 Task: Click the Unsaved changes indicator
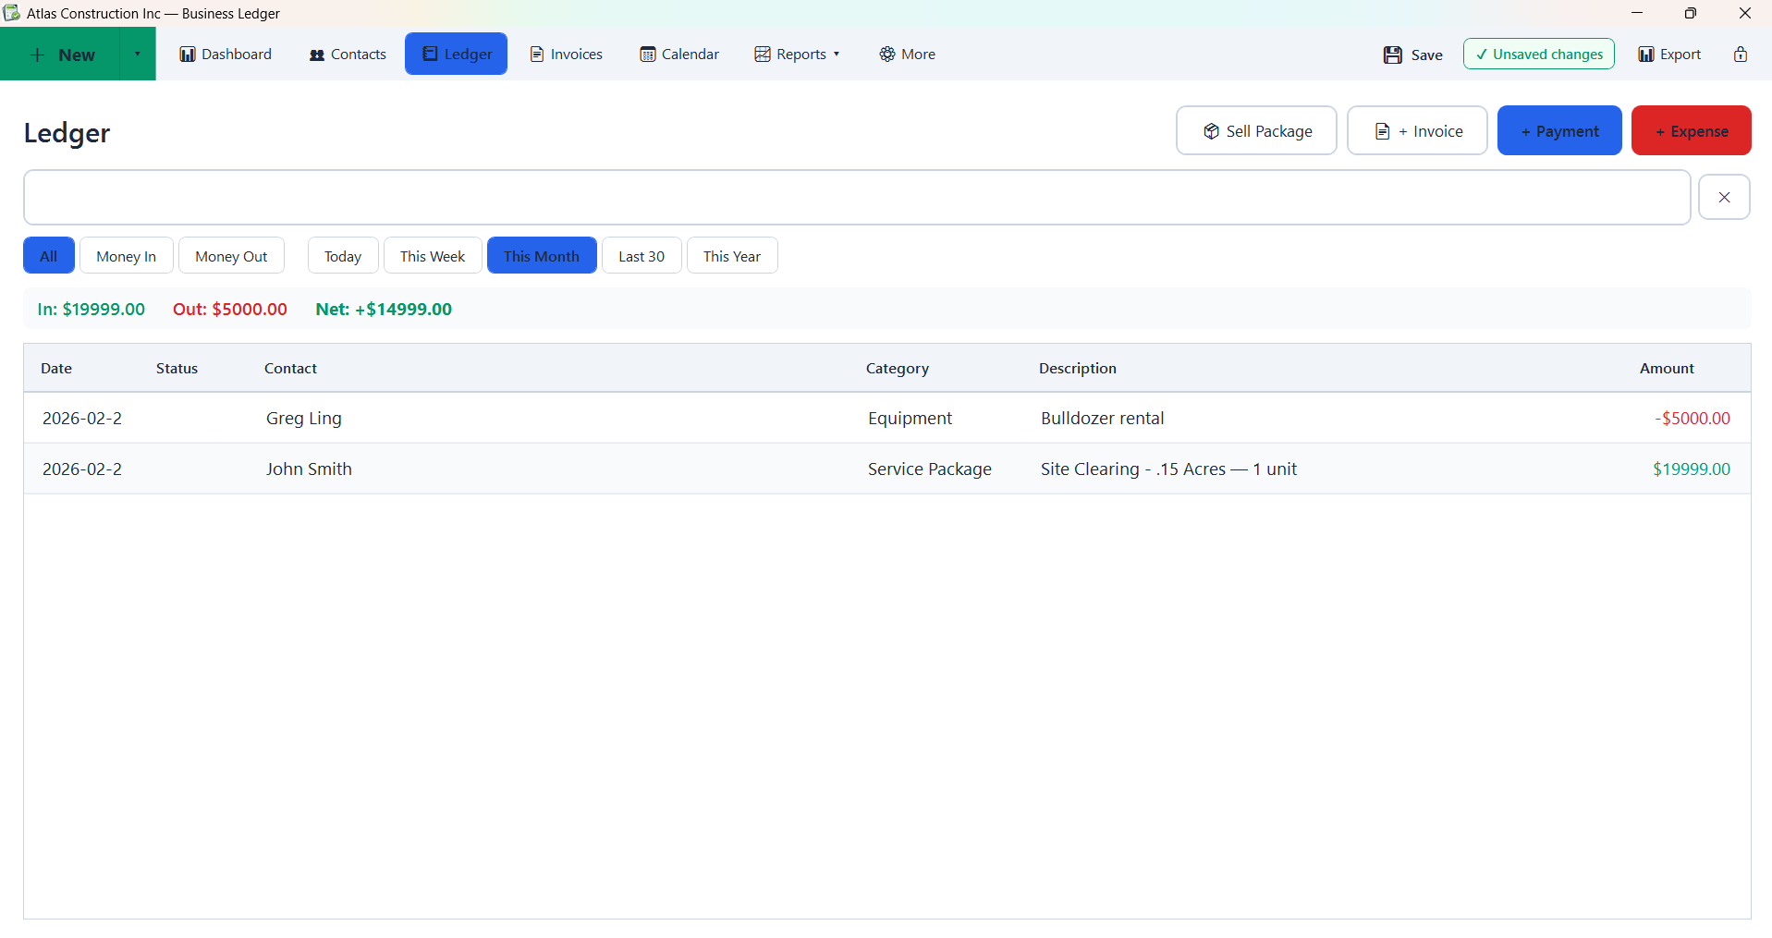(x=1538, y=54)
